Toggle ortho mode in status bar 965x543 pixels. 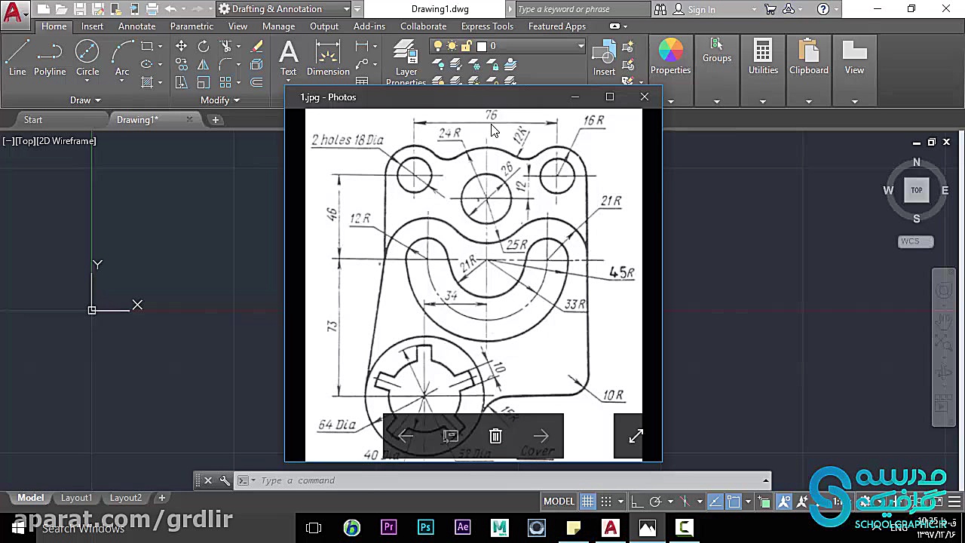click(x=637, y=502)
